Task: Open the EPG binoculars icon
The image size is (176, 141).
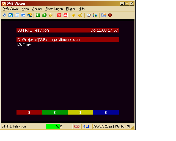Action: 29,15
